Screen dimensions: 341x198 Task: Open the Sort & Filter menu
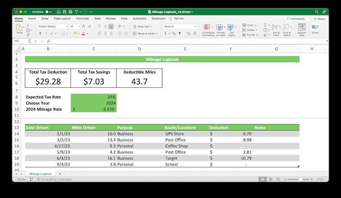click(x=276, y=30)
